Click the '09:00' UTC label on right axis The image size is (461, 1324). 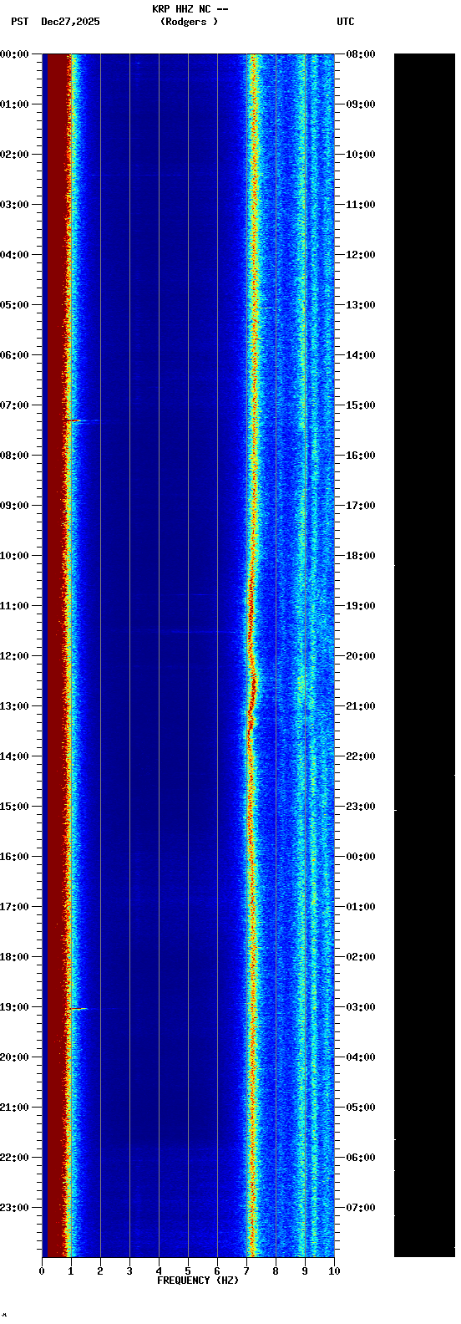pos(361,104)
